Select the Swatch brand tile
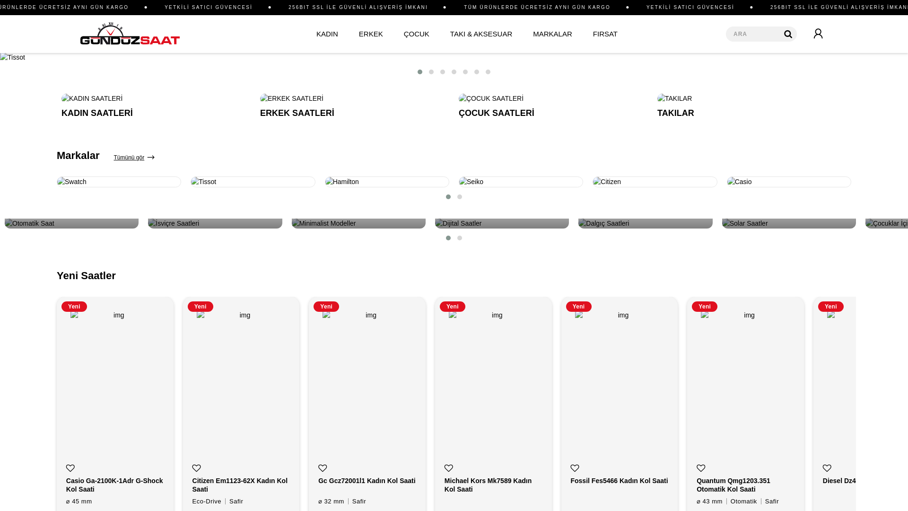This screenshot has width=908, height=511. 119,182
